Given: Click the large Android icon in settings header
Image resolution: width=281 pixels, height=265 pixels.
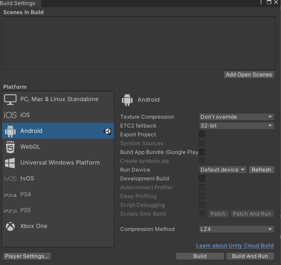Looking at the screenshot, I should (127, 100).
